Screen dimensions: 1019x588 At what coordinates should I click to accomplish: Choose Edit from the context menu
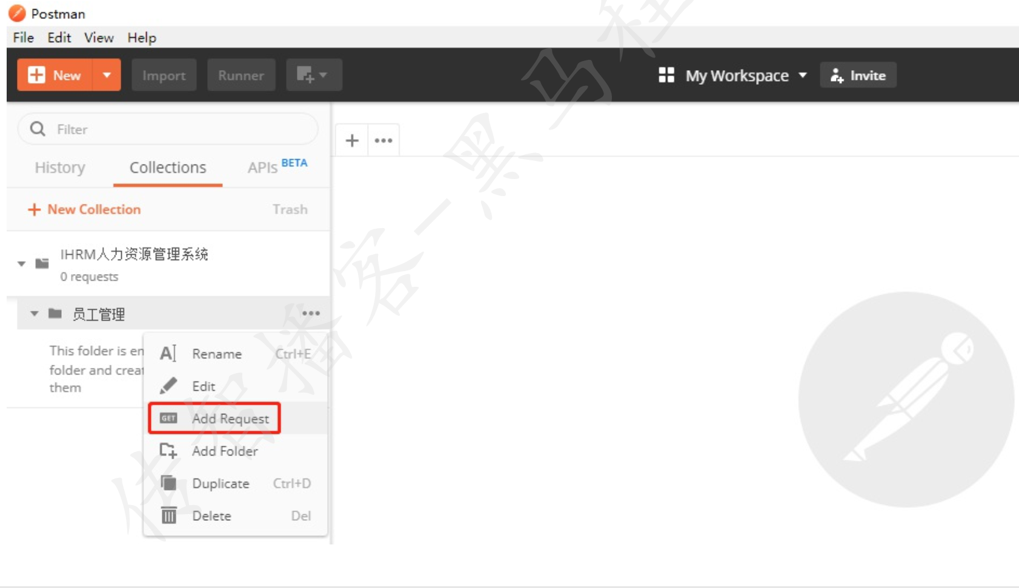tap(235, 386)
